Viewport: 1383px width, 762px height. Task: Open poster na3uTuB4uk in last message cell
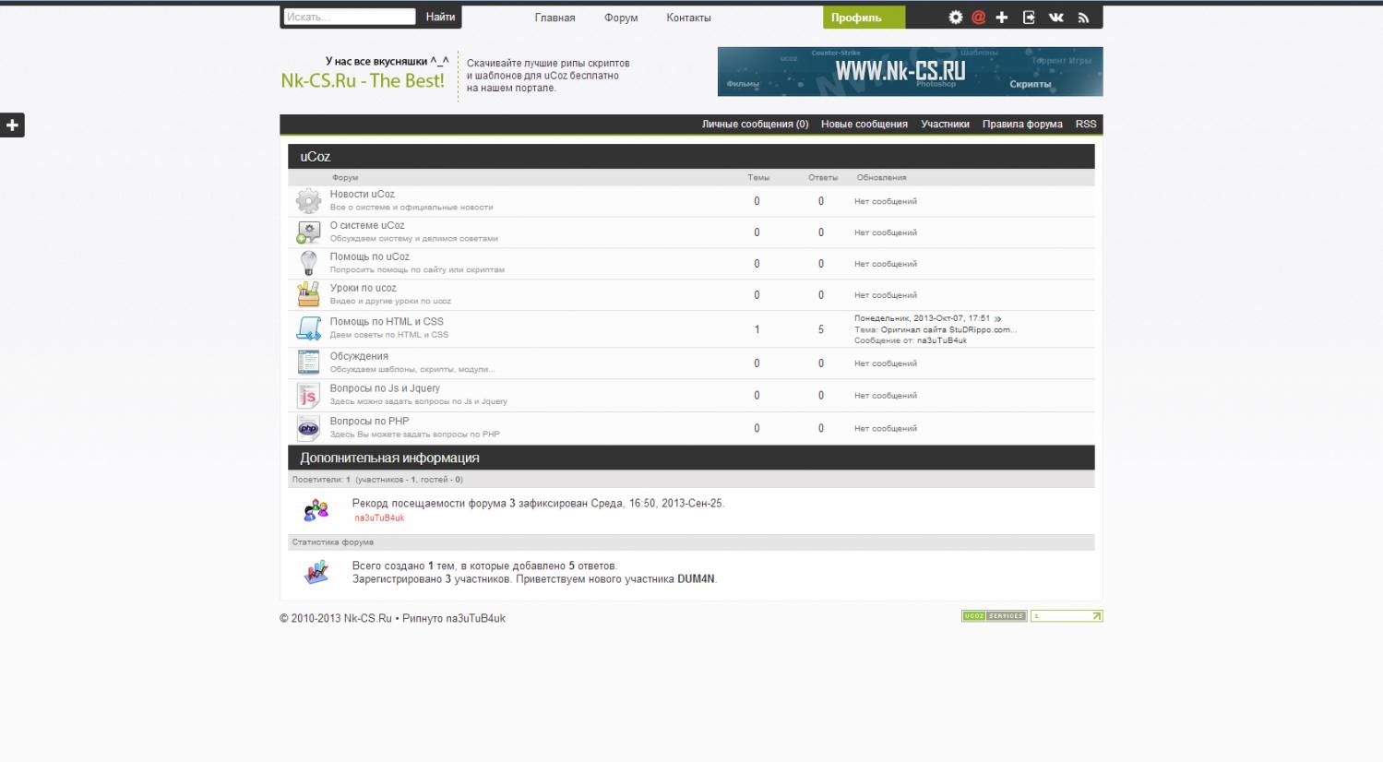(x=942, y=340)
